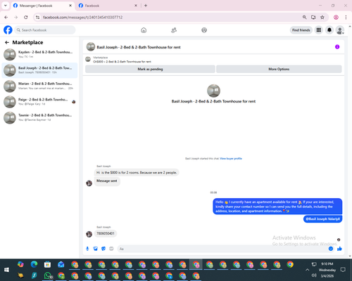Open volume control in system tray

(314, 275)
